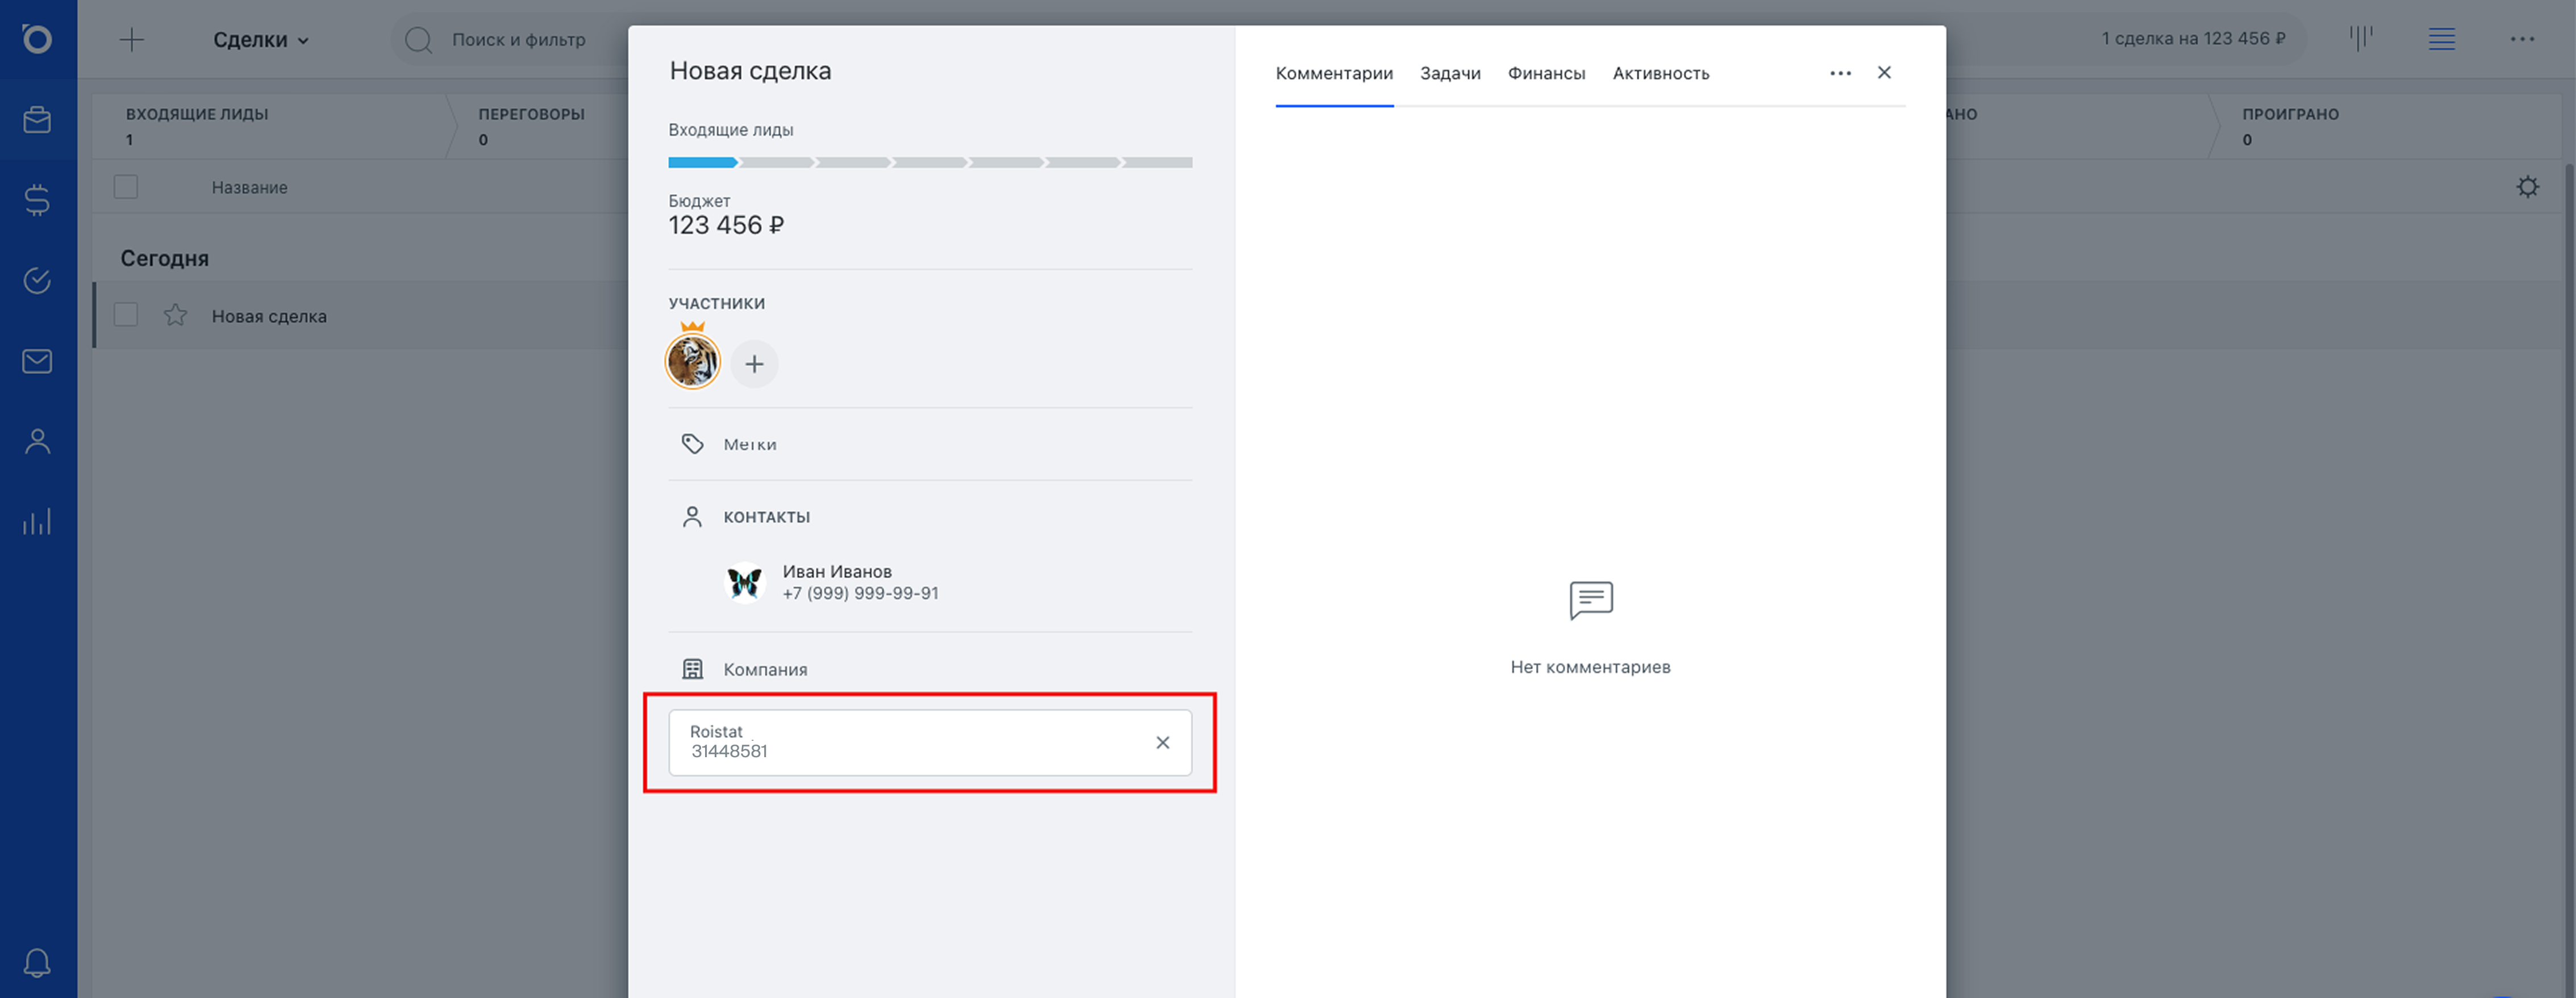Click the deal stage progress bar
The height and width of the screenshot is (998, 2576).
tap(929, 162)
